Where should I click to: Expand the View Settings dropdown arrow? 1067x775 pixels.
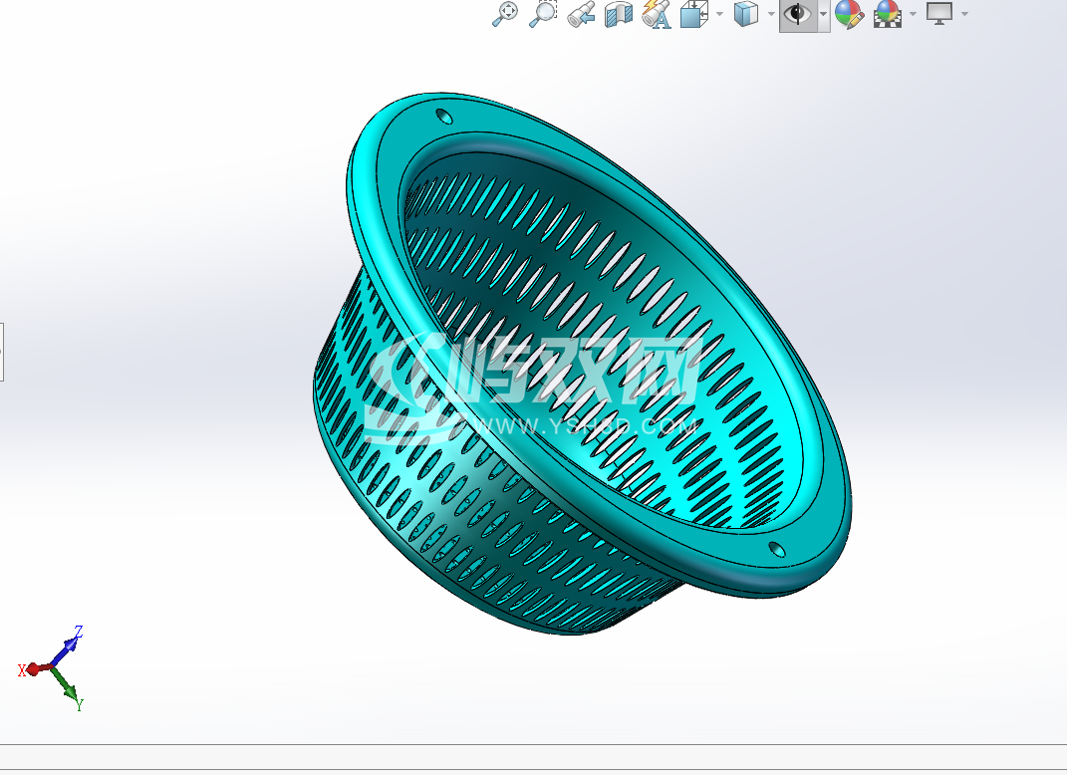click(964, 14)
